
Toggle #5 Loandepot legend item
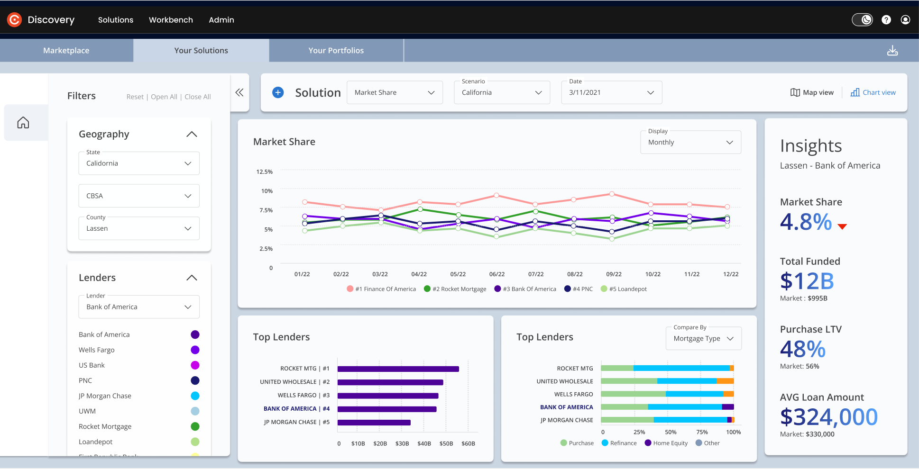pyautogui.click(x=624, y=289)
